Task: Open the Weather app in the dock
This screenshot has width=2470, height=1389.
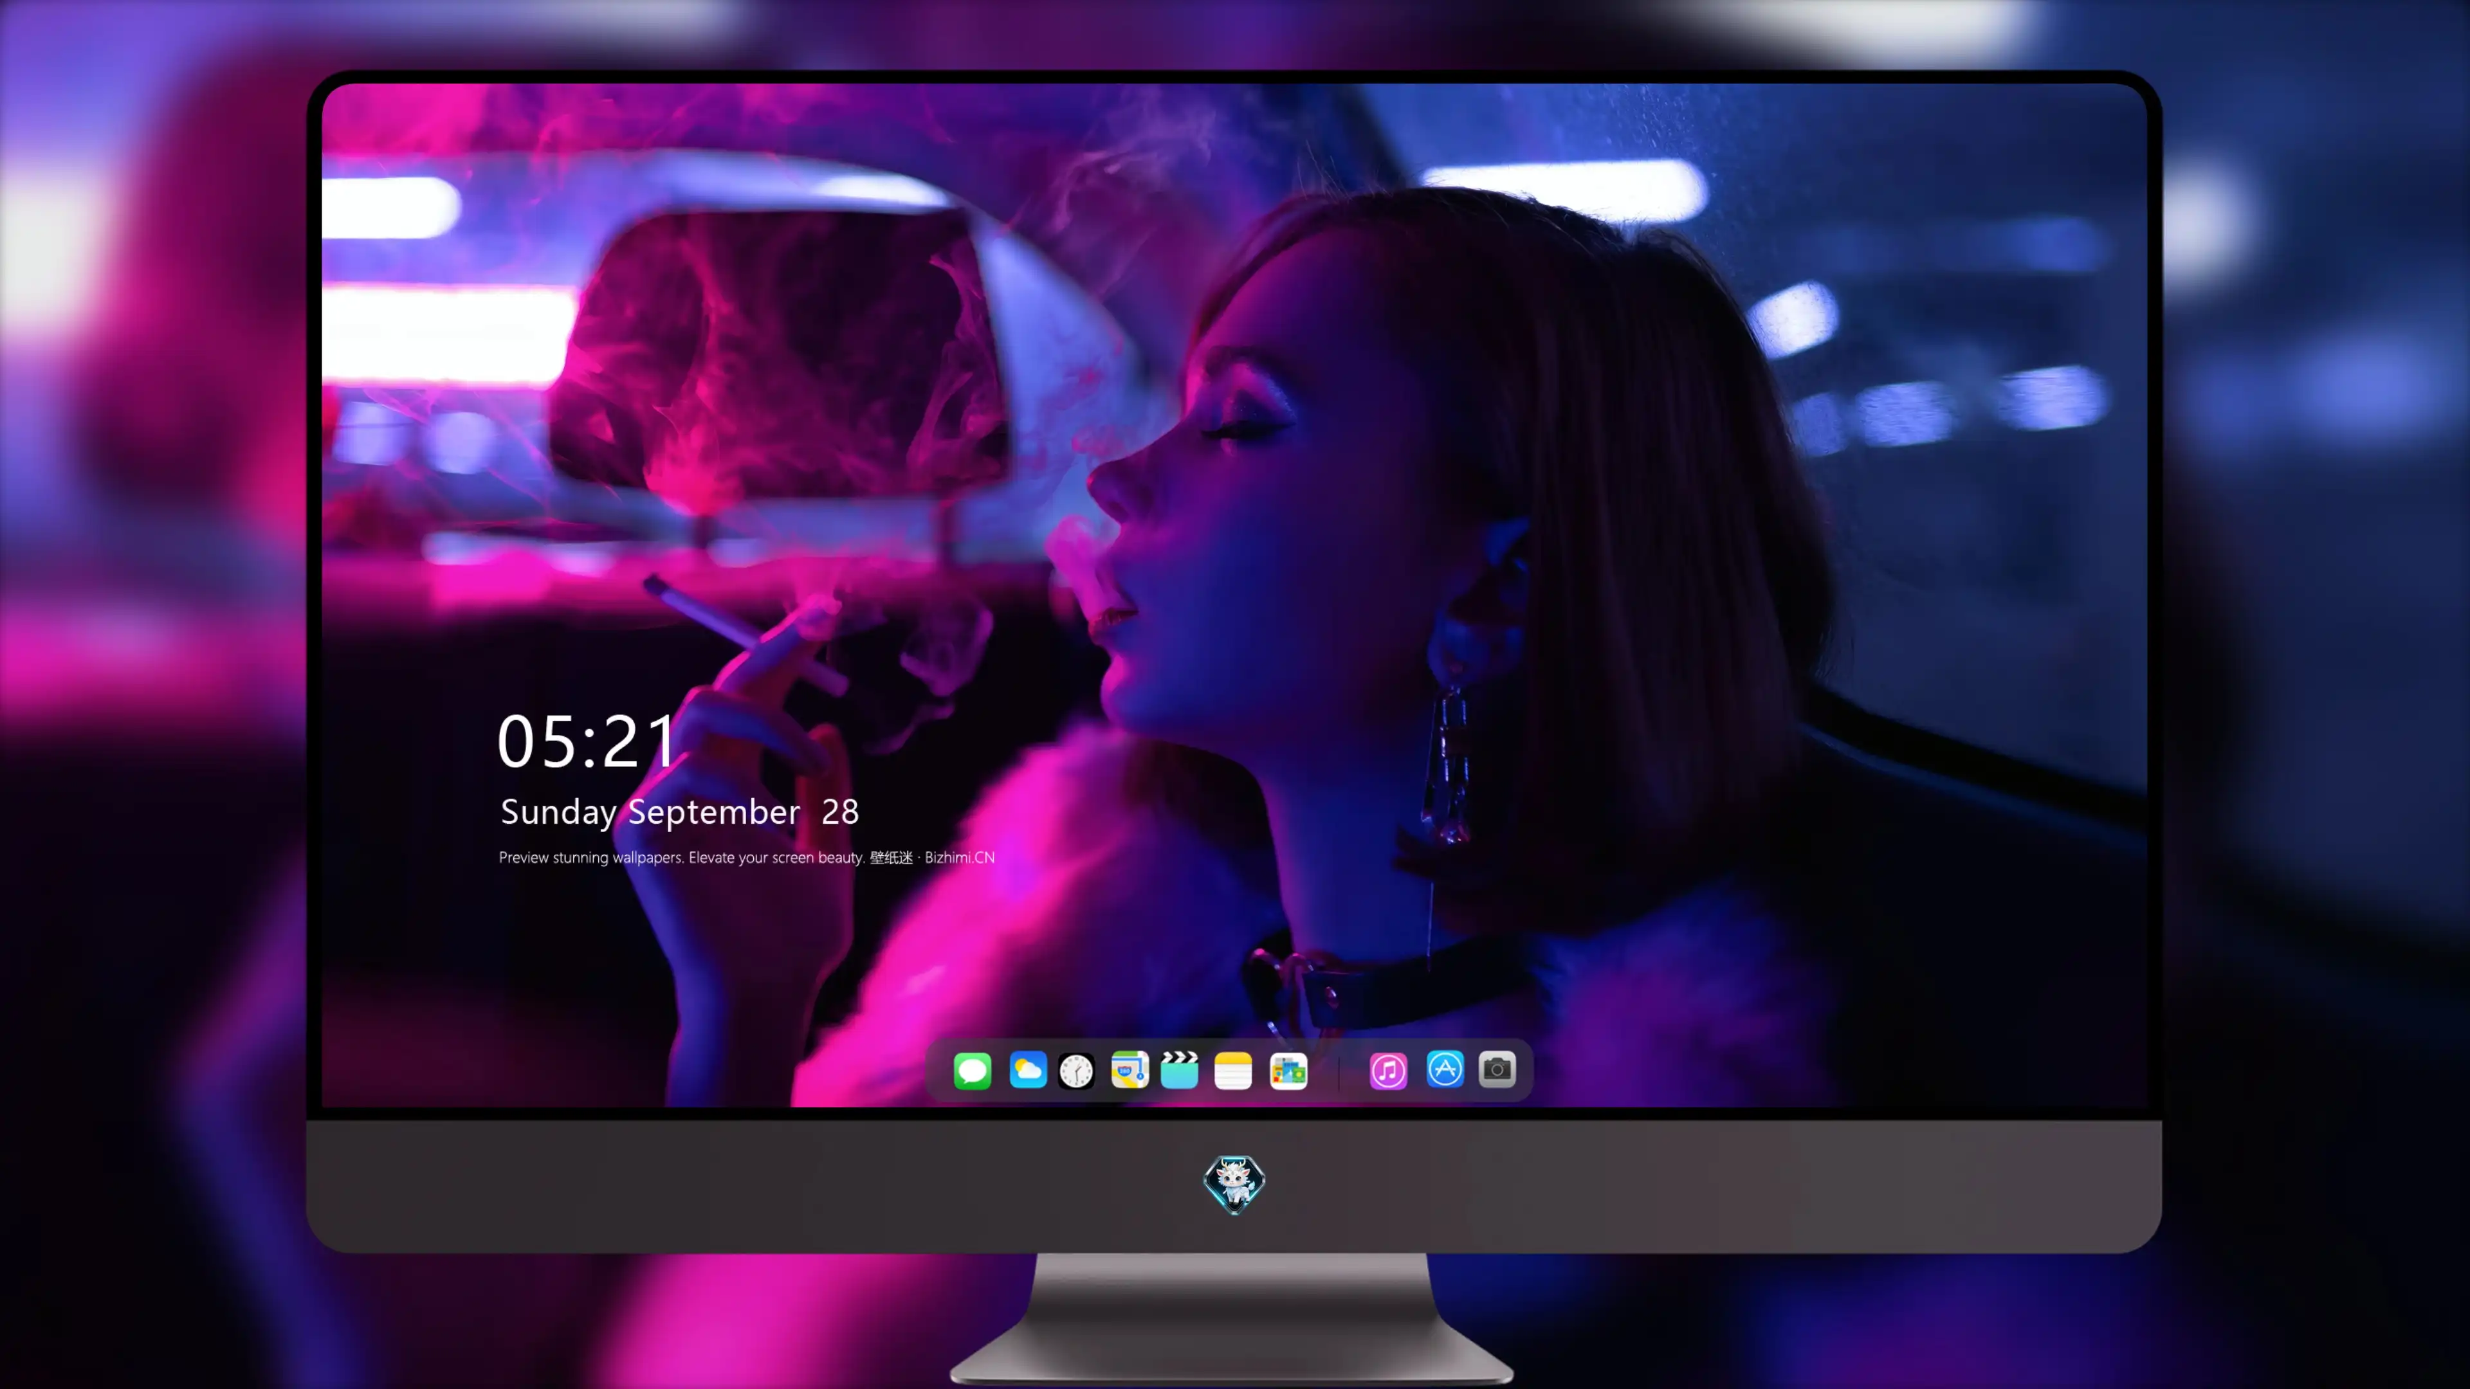Action: (1028, 1070)
